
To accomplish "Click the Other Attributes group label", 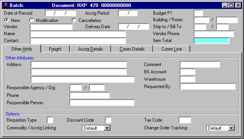I will coord(20,58).
